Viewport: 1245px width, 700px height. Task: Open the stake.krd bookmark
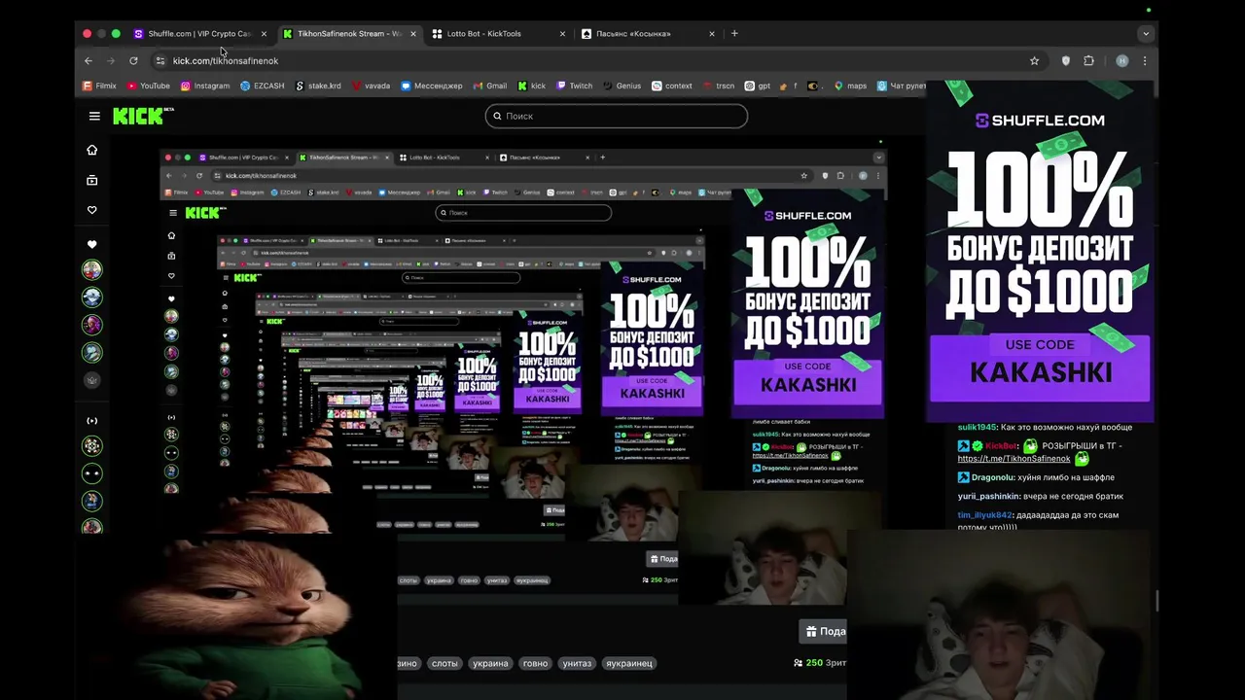click(318, 86)
